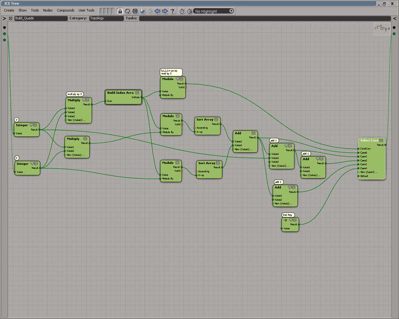This screenshot has height=319, width=399.
Task: Open the Compounds menu
Action: (65, 11)
